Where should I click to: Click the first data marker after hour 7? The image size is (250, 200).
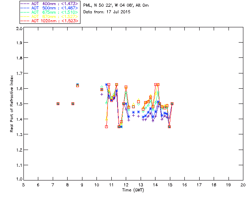click(x=58, y=104)
